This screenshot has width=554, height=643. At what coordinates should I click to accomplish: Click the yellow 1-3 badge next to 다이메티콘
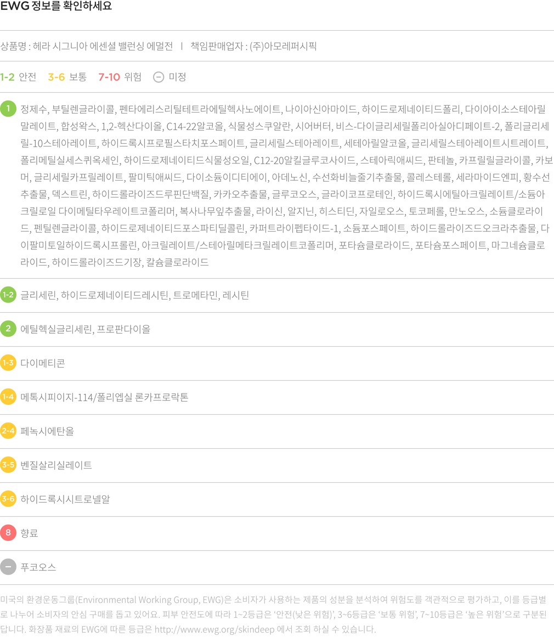coord(8,363)
